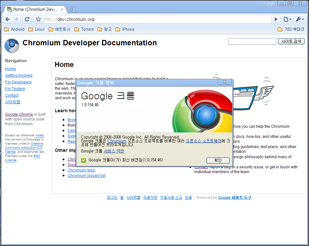Open Creative Commons Attribution 2.5 license link
This screenshot has width=309, height=246.
tap(24, 148)
